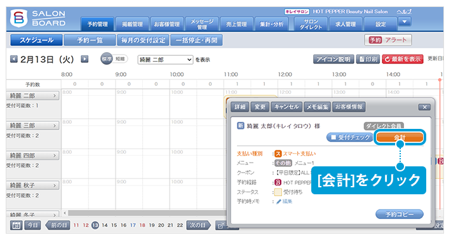Toggle 標準/短縮 display switch

tap(114, 59)
